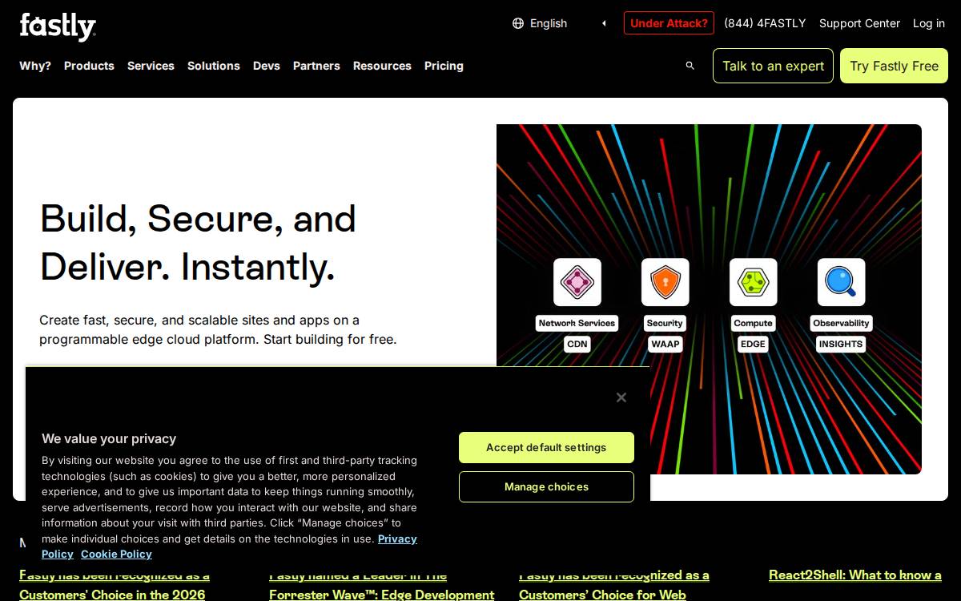Open the search magnifier icon
The image size is (961, 601).
click(x=690, y=66)
